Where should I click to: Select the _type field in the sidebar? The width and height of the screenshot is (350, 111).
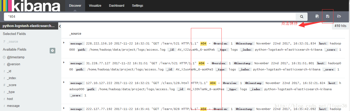(11, 92)
